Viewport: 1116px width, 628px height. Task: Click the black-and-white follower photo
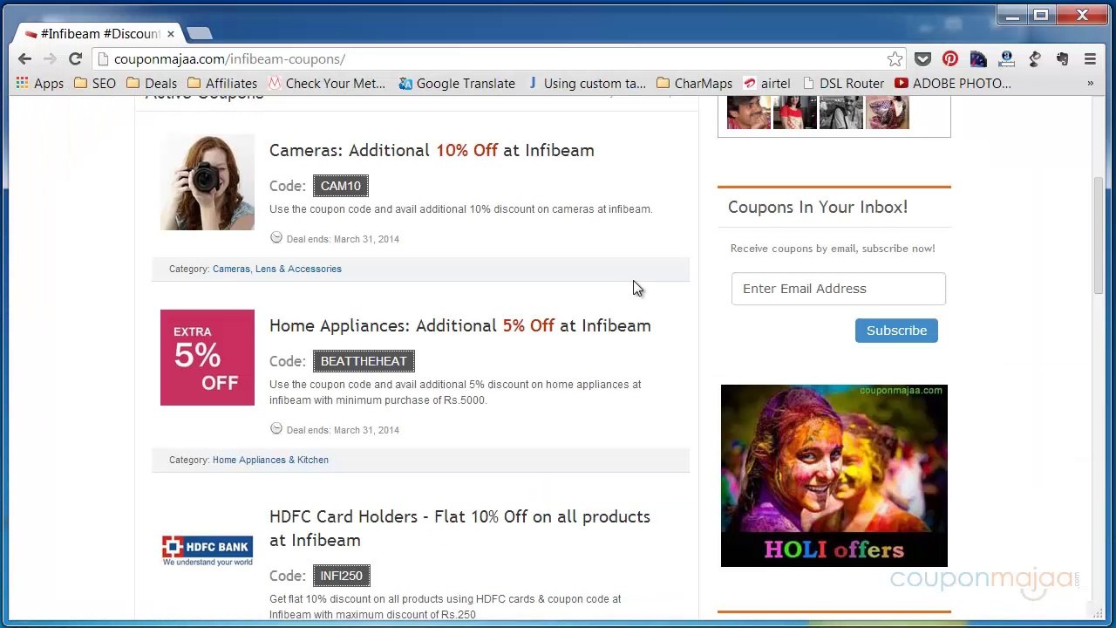point(841,113)
